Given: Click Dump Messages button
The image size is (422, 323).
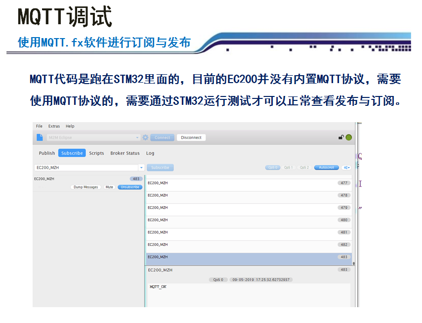Looking at the screenshot, I should click(86, 187).
